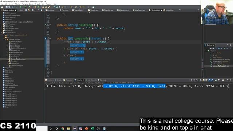Maximize the Console panel
Screen dimensions: 233x131
230,80
